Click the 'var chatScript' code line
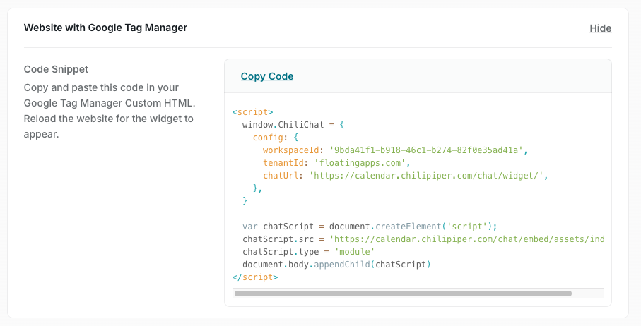641x326 pixels. (x=370, y=227)
